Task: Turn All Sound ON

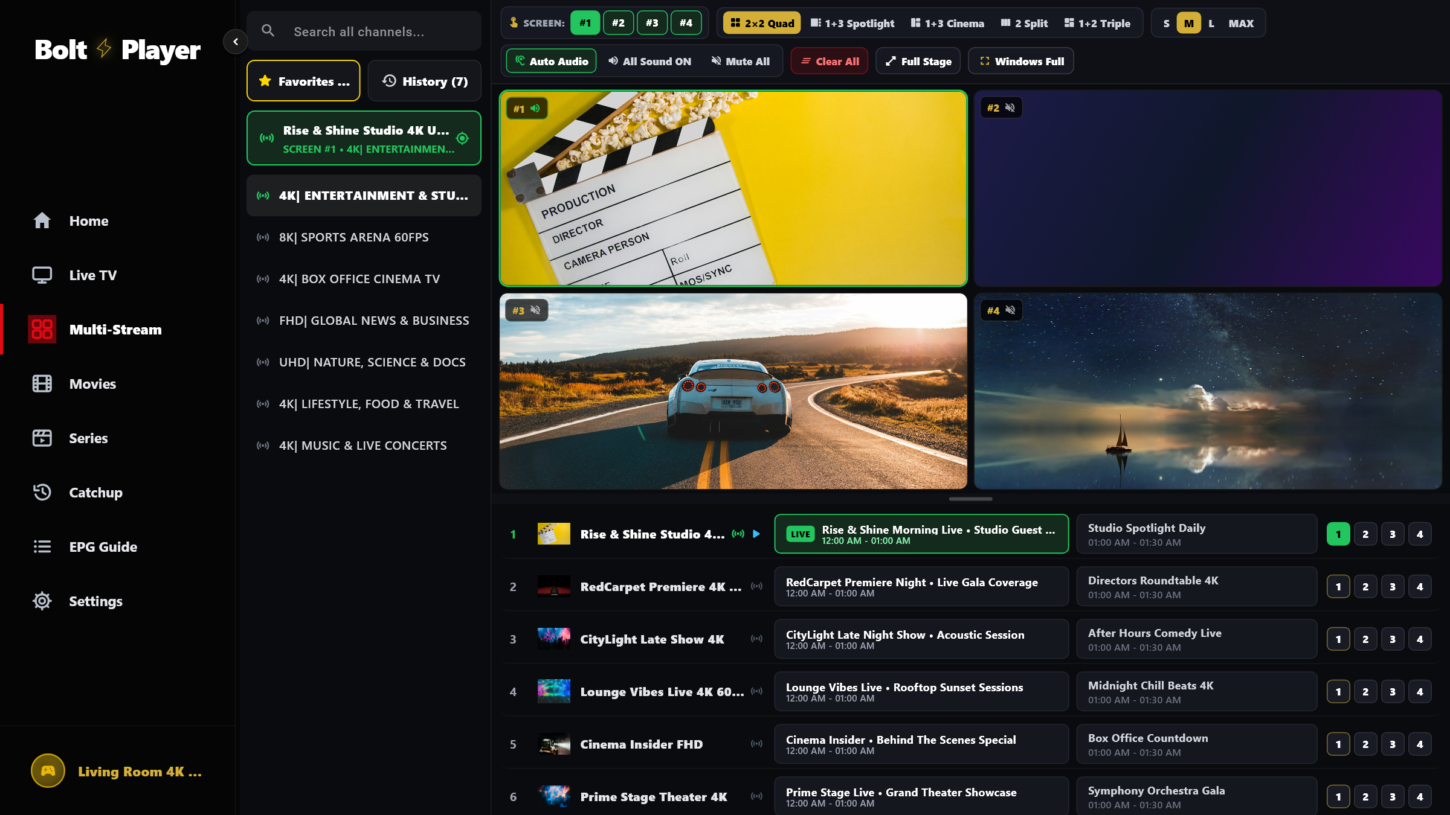Action: pos(650,61)
